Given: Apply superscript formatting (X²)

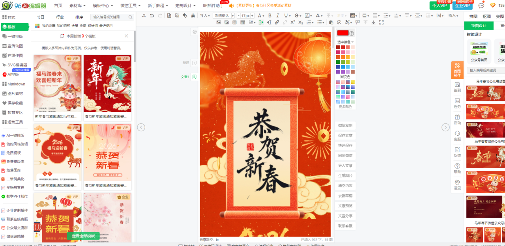Looking at the screenshot, I should 292,22.
